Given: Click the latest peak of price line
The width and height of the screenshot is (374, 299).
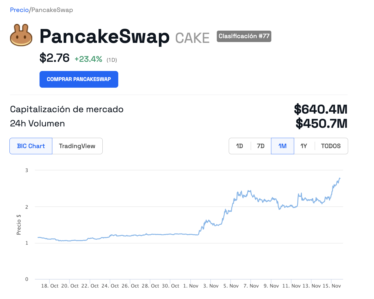Looking at the screenshot, I should (339, 178).
